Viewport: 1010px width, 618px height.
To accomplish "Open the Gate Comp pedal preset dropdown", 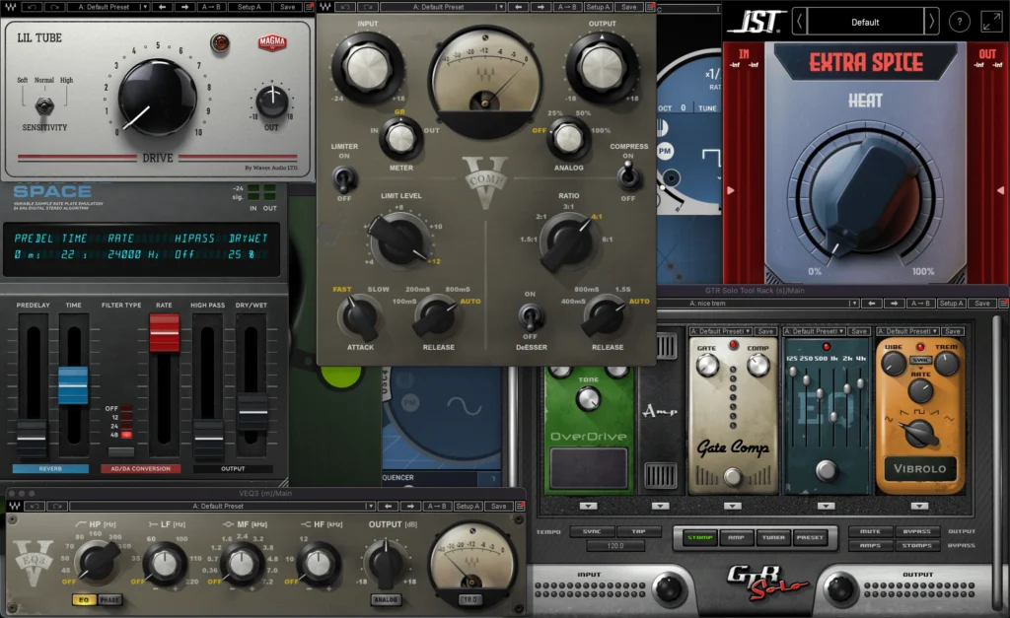I will click(x=720, y=331).
